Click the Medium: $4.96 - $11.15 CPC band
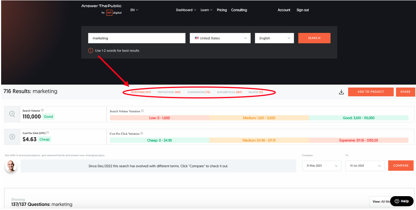The image size is (416, 210). pyautogui.click(x=259, y=140)
